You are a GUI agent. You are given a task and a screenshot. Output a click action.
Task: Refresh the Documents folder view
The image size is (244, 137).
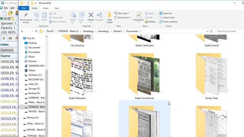pyautogui.click(x=211, y=31)
